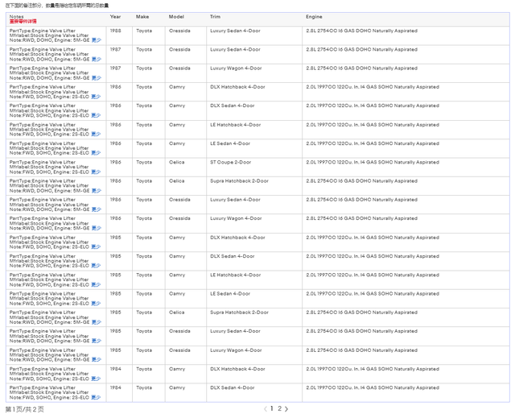Collapse notes for 1984 Camry DLX Sedan
515x414 pixels.
coord(96,398)
